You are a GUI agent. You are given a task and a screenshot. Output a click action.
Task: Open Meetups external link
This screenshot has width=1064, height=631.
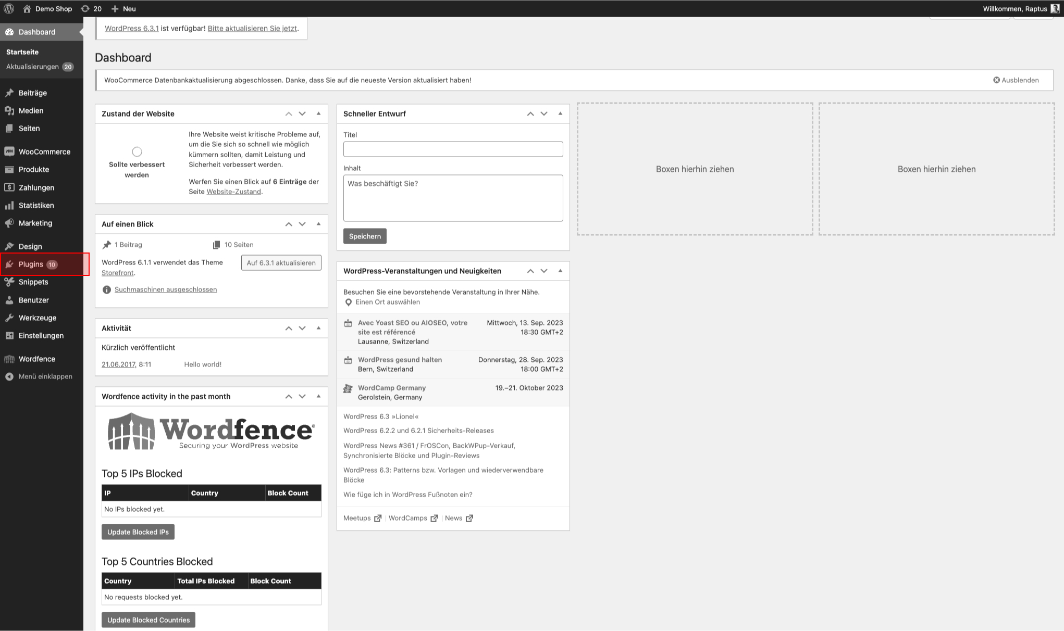(x=363, y=518)
